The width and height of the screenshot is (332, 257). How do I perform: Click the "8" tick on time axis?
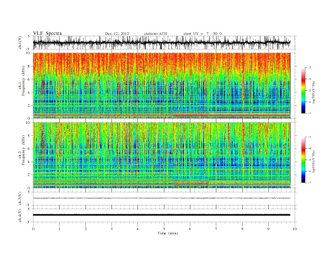pos(242,229)
